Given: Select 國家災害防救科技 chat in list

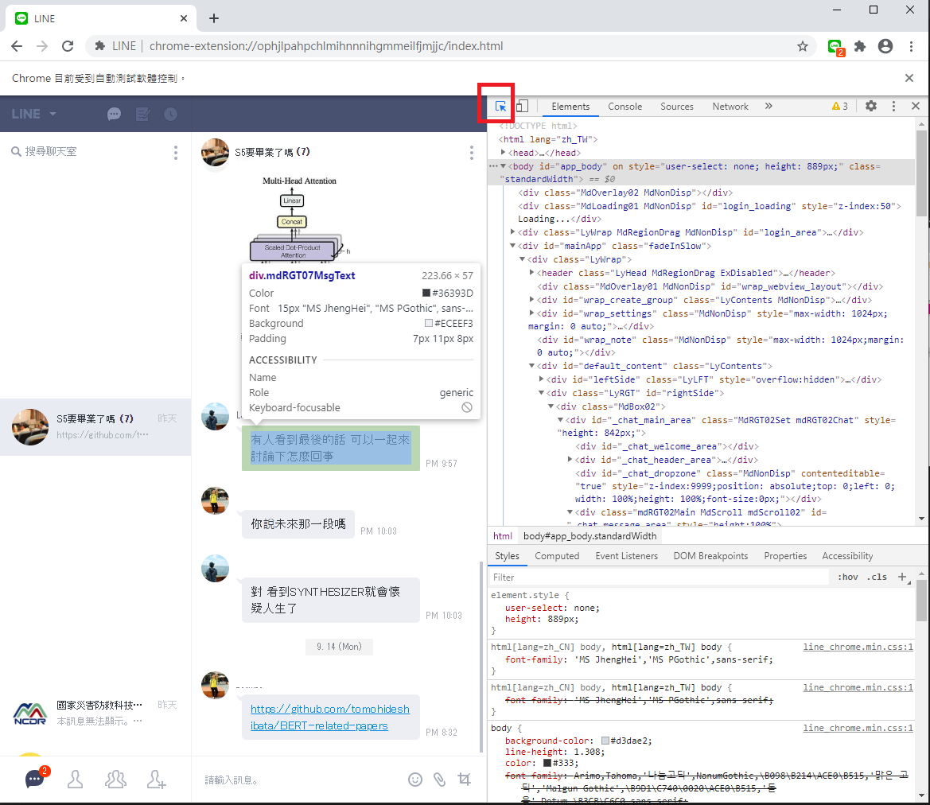Looking at the screenshot, I should [x=95, y=713].
